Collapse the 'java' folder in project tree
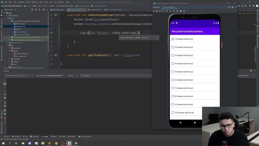This screenshot has height=146, width=259. pos(7,18)
